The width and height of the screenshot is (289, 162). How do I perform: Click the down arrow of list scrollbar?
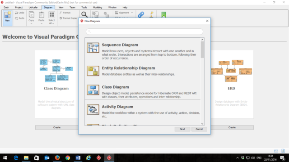click(202, 124)
